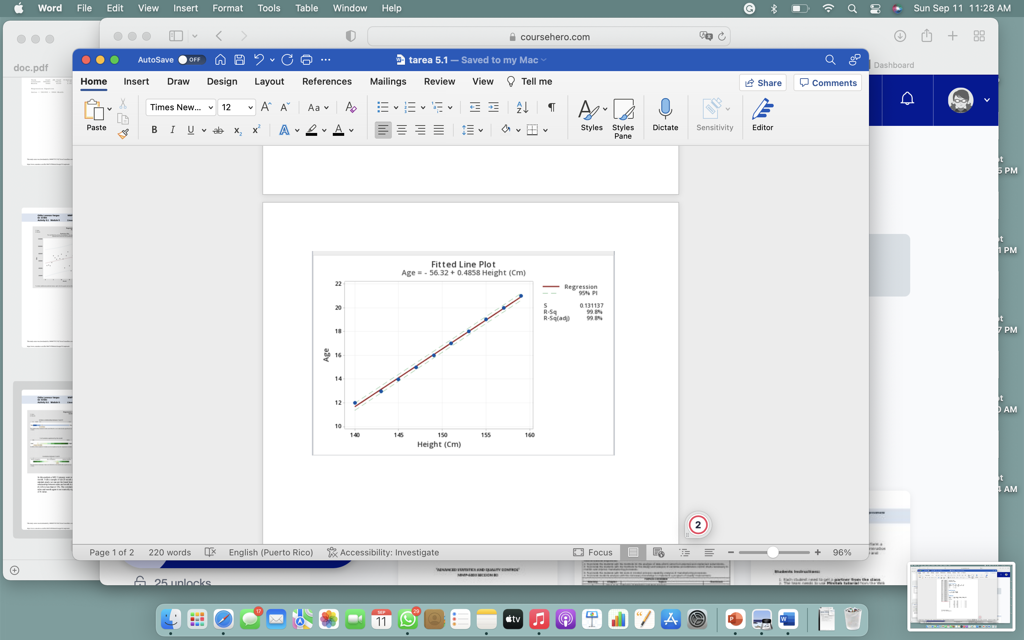Image resolution: width=1024 pixels, height=640 pixels.
Task: Switch to the References ribbon tab
Action: (x=327, y=81)
